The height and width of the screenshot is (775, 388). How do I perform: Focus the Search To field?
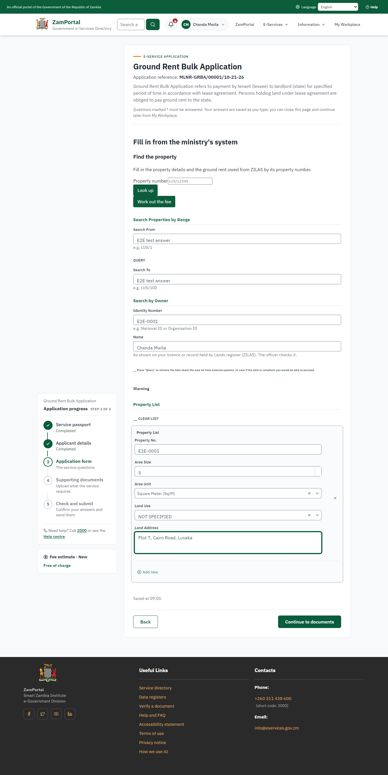[x=237, y=279]
